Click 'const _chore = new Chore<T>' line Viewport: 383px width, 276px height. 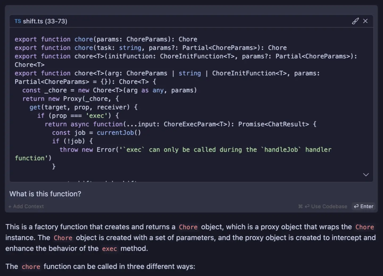(110, 90)
